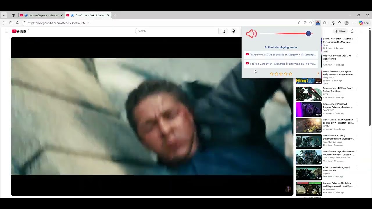Open options menu for Transformers: Prime video
372x209 pixels.
[x=357, y=104]
